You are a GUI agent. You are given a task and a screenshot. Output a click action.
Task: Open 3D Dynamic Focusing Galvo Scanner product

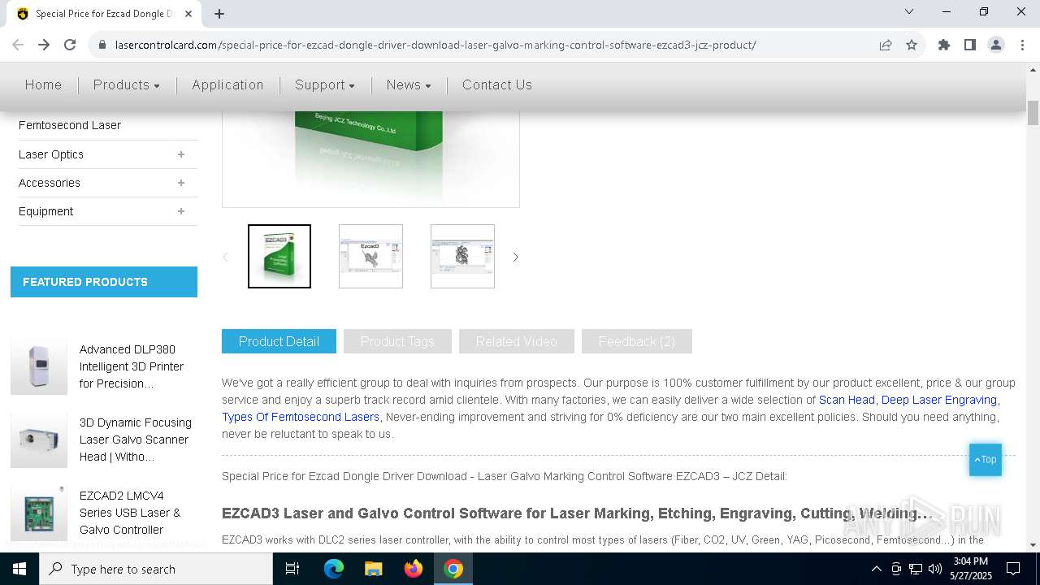(x=136, y=440)
